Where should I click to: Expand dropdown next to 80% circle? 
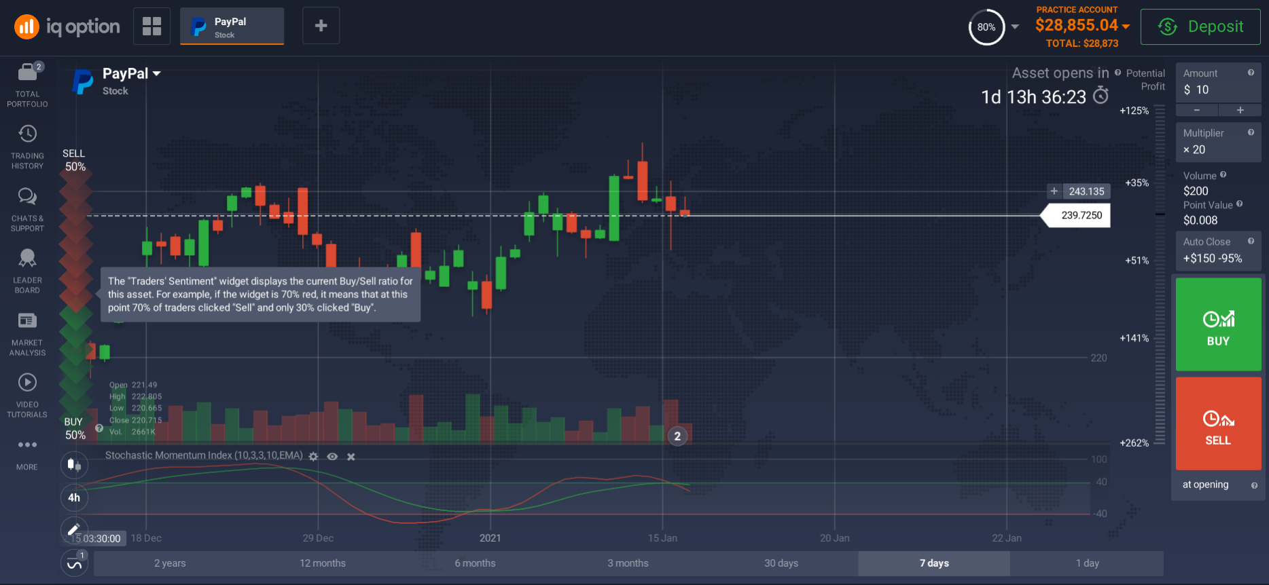[x=1015, y=27]
